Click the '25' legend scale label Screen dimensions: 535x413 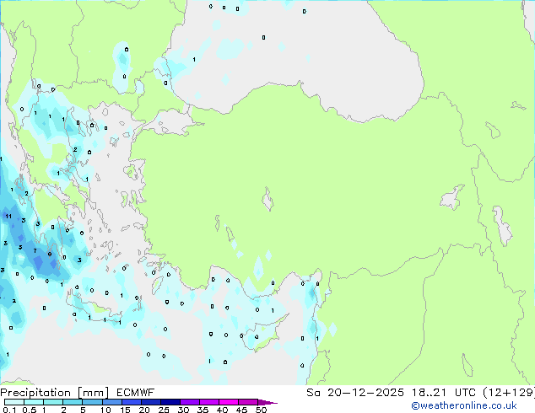pyautogui.click(x=164, y=410)
